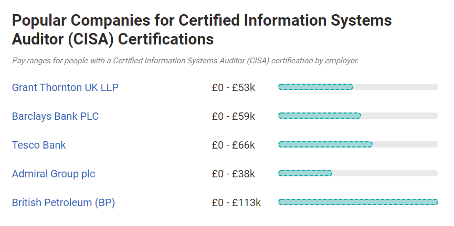454x226 pixels.
Task: Click the £0 - £53k pay range text
Action: [234, 87]
